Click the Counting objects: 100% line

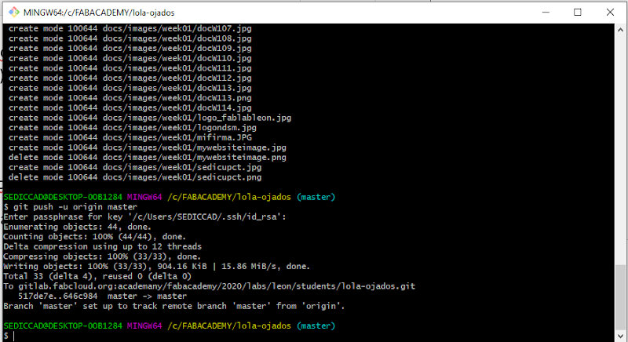coord(94,237)
